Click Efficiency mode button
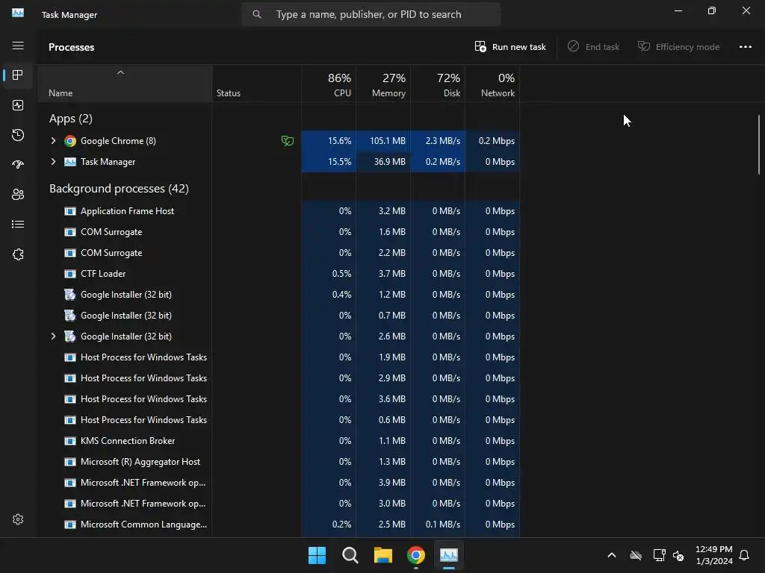 [678, 47]
